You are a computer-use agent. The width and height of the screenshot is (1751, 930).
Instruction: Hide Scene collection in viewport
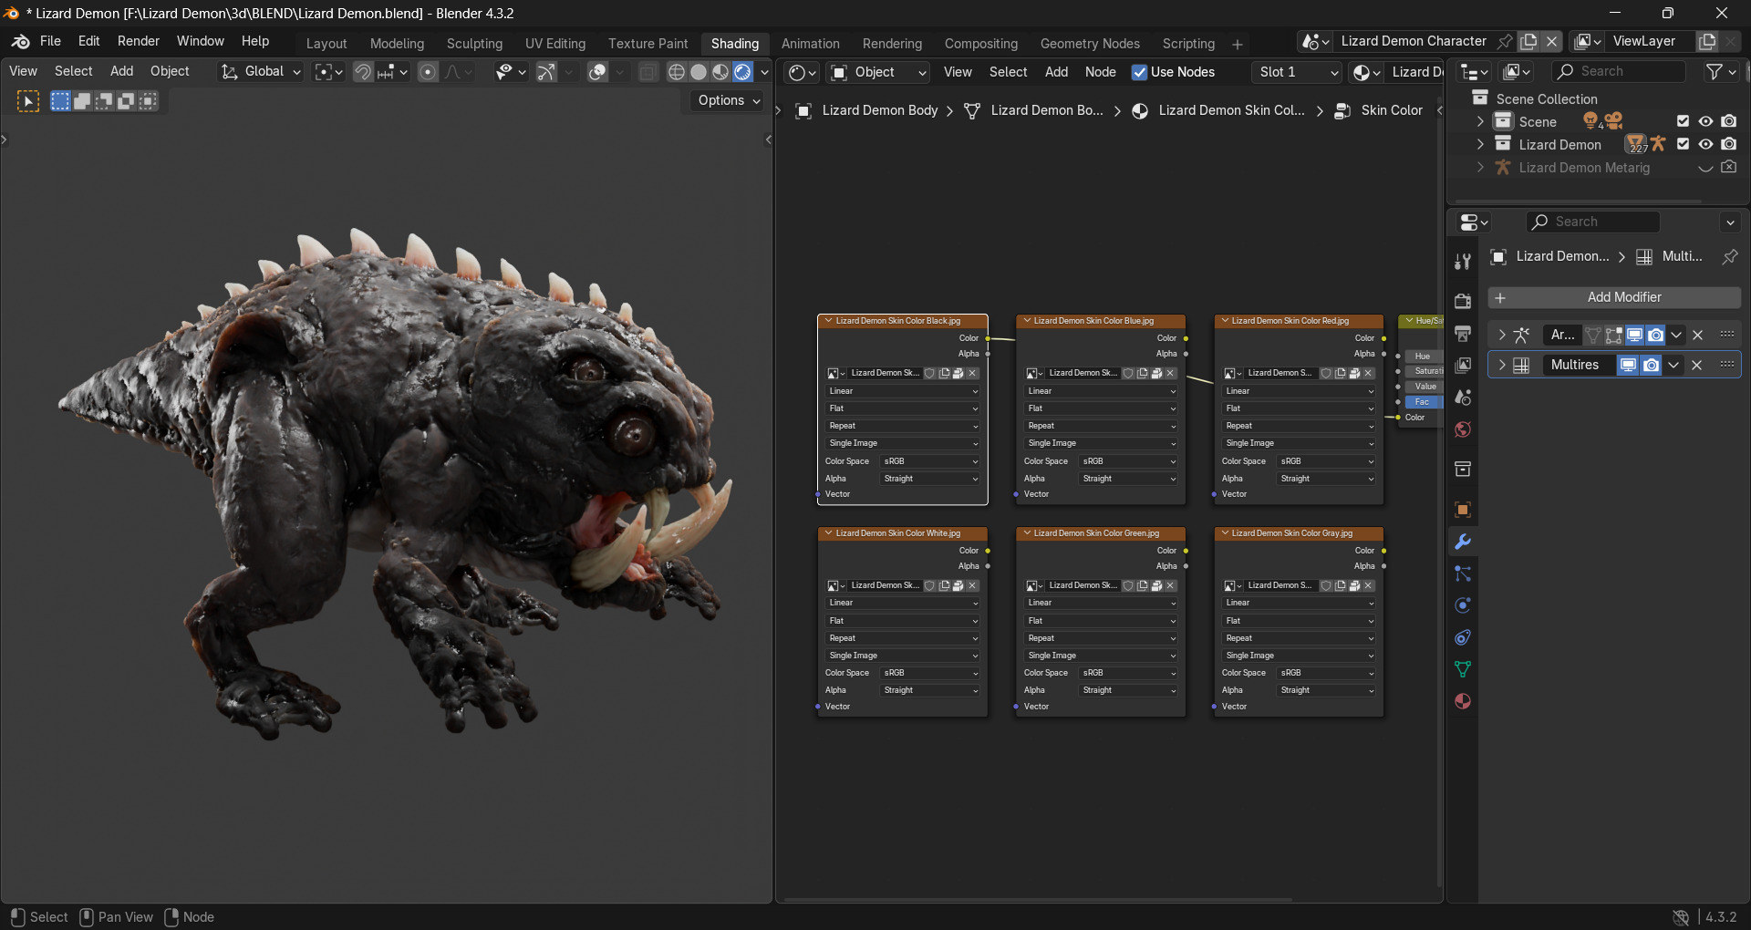(x=1705, y=121)
